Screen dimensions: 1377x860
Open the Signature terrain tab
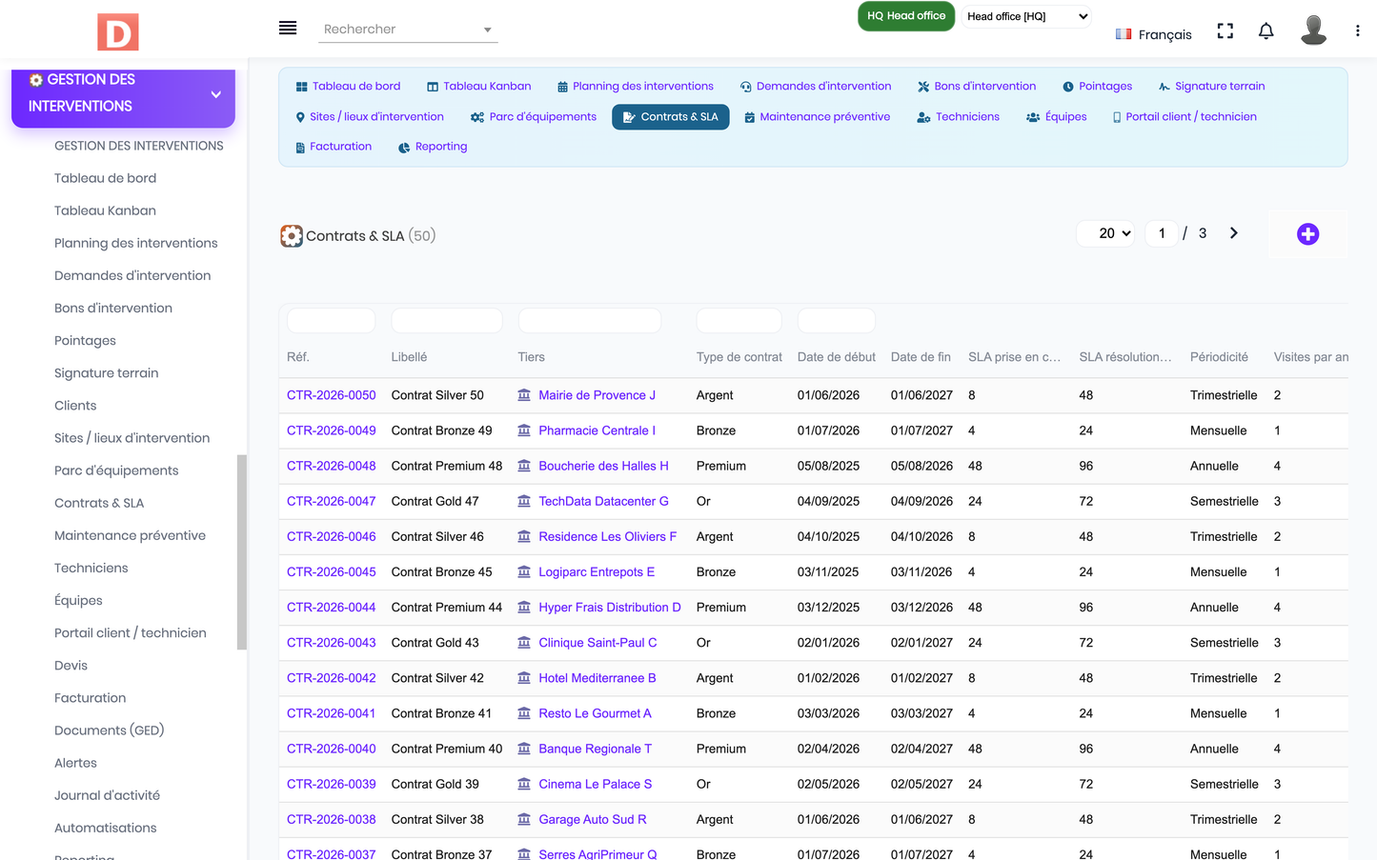click(x=1211, y=87)
